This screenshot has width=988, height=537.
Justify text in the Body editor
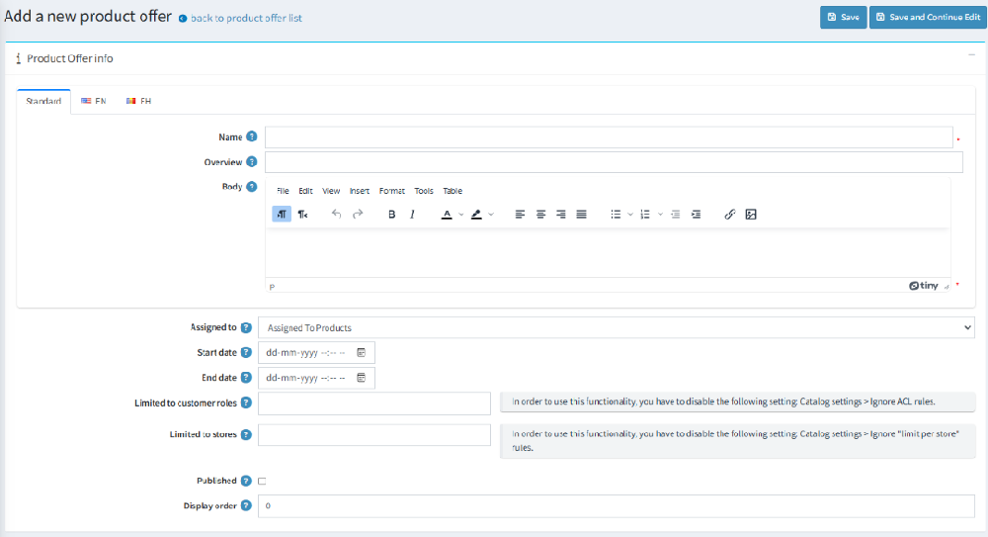click(x=581, y=214)
